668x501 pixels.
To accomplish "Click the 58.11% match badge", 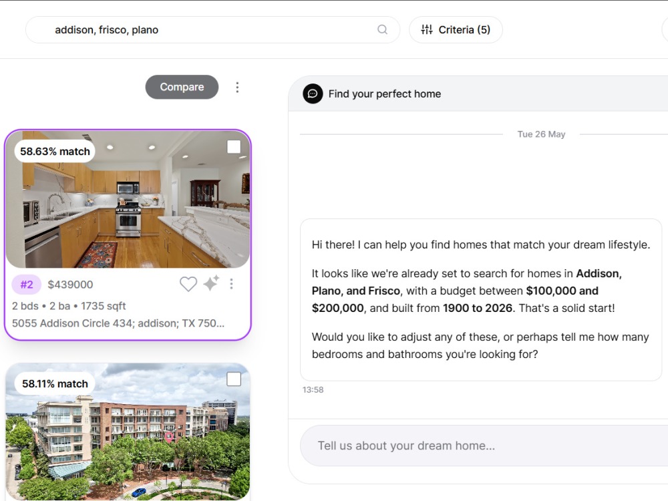I will tap(55, 384).
